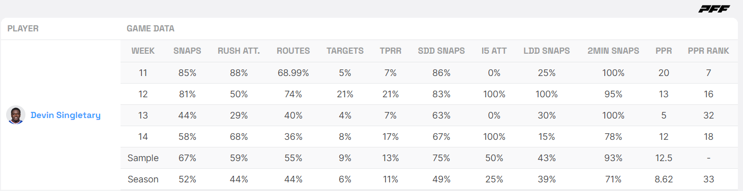Click the TARGETS column header
Image resolution: width=743 pixels, height=191 pixels.
click(345, 51)
